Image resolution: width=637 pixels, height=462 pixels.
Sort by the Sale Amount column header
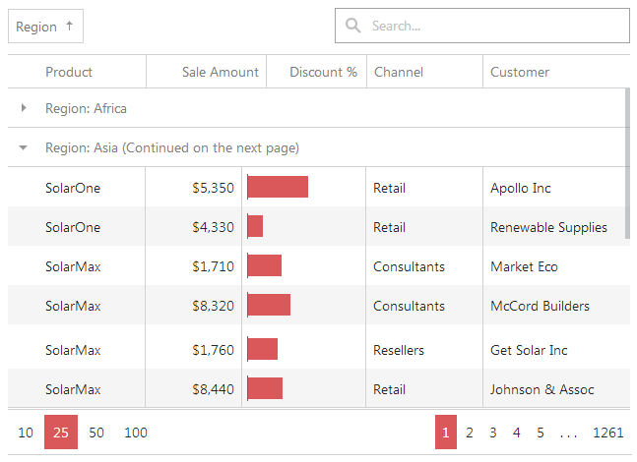tap(220, 72)
